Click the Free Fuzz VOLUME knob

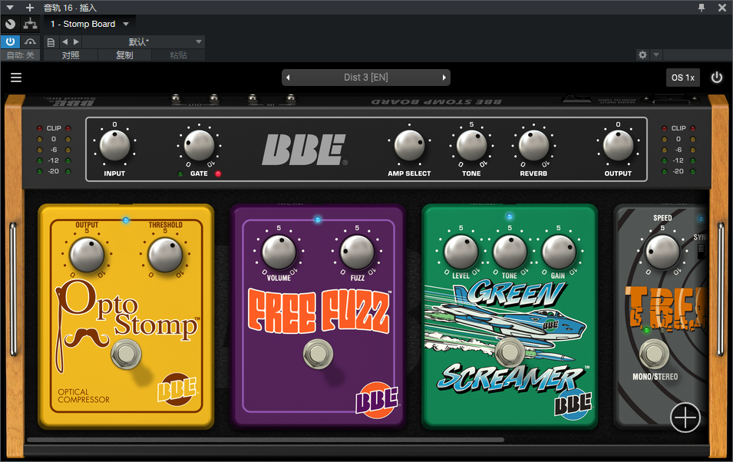pyautogui.click(x=279, y=252)
